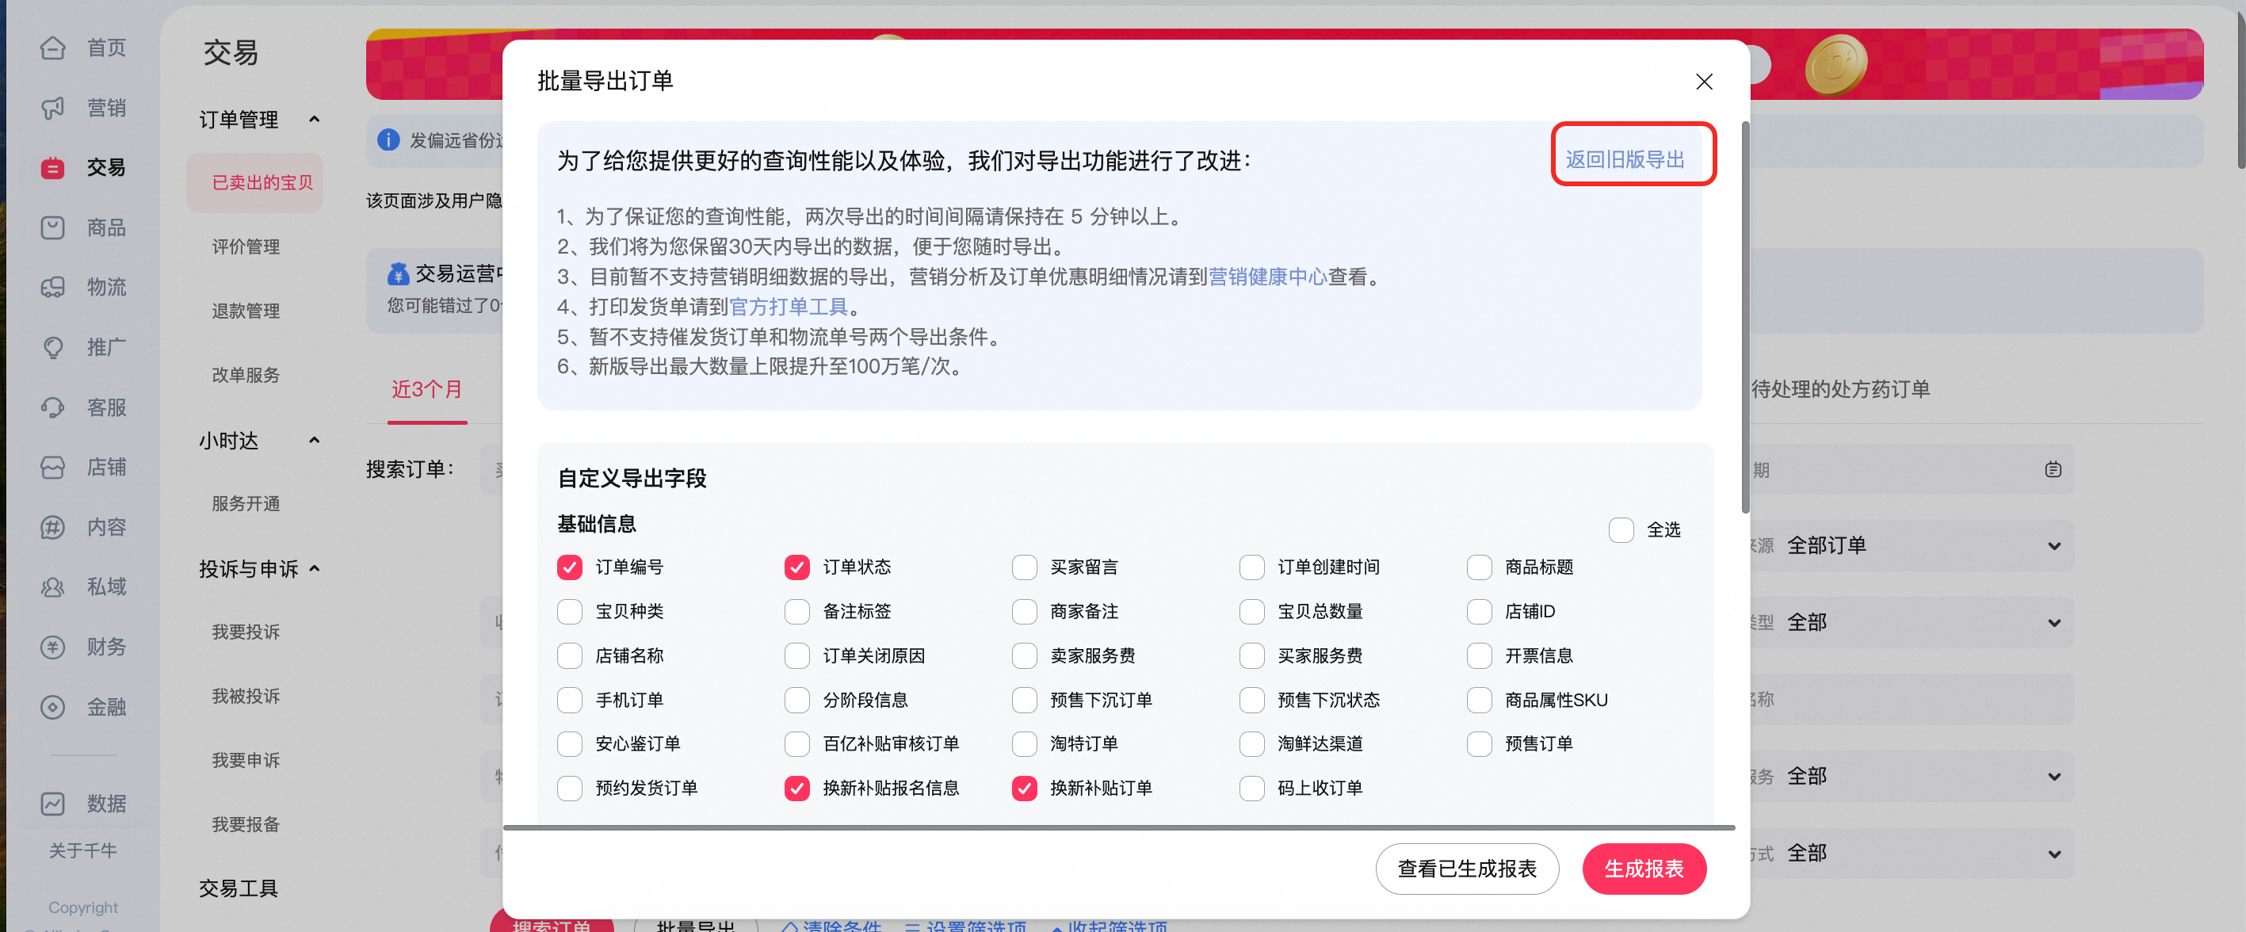
Task: Switch to 待处理的处方药订单 tab
Action: [1839, 390]
